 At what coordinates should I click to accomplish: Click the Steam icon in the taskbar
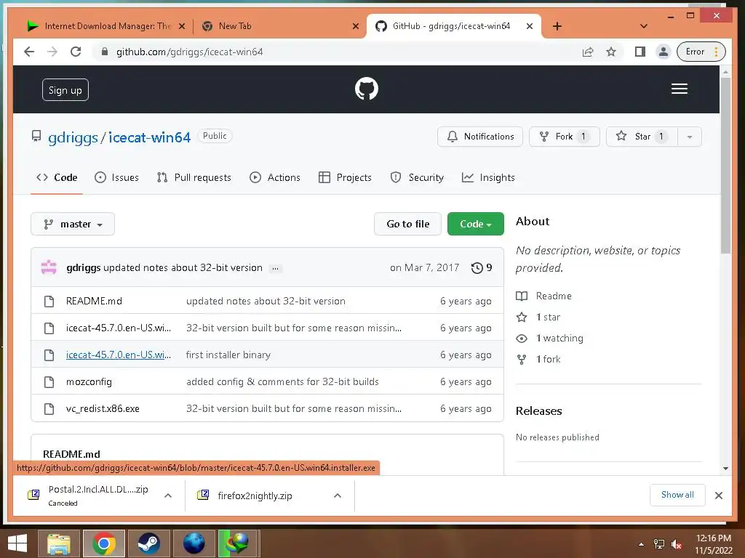click(x=148, y=543)
